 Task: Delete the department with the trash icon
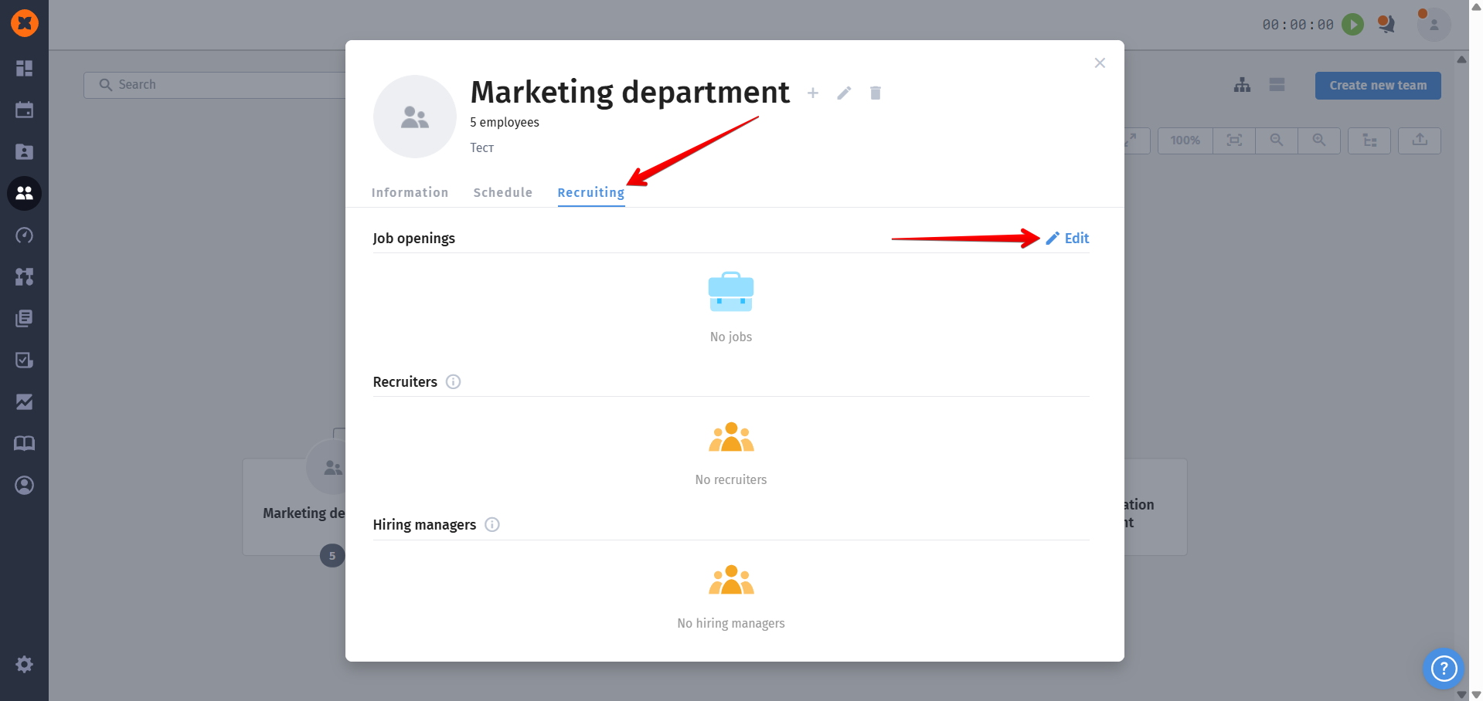point(876,93)
